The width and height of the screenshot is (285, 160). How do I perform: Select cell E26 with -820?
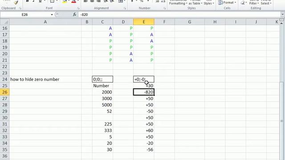(x=143, y=92)
